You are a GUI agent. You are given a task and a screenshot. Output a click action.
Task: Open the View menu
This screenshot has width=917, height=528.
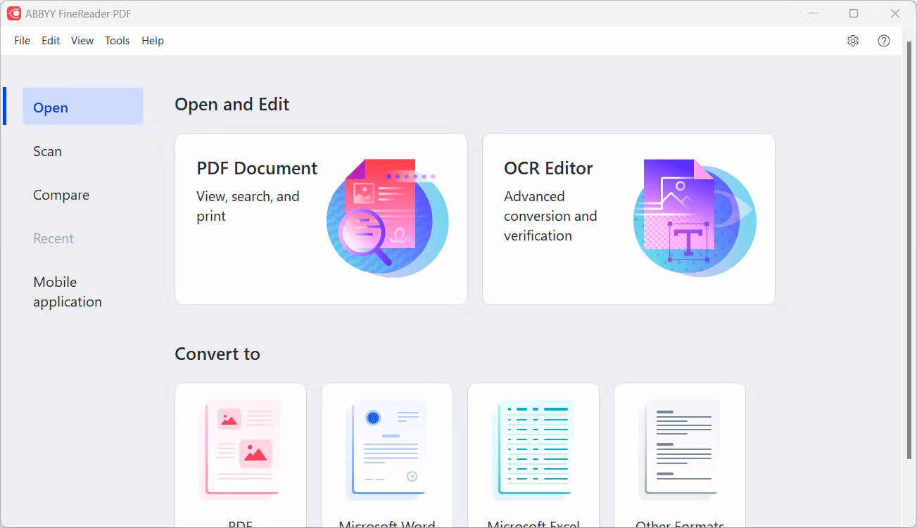tap(82, 41)
